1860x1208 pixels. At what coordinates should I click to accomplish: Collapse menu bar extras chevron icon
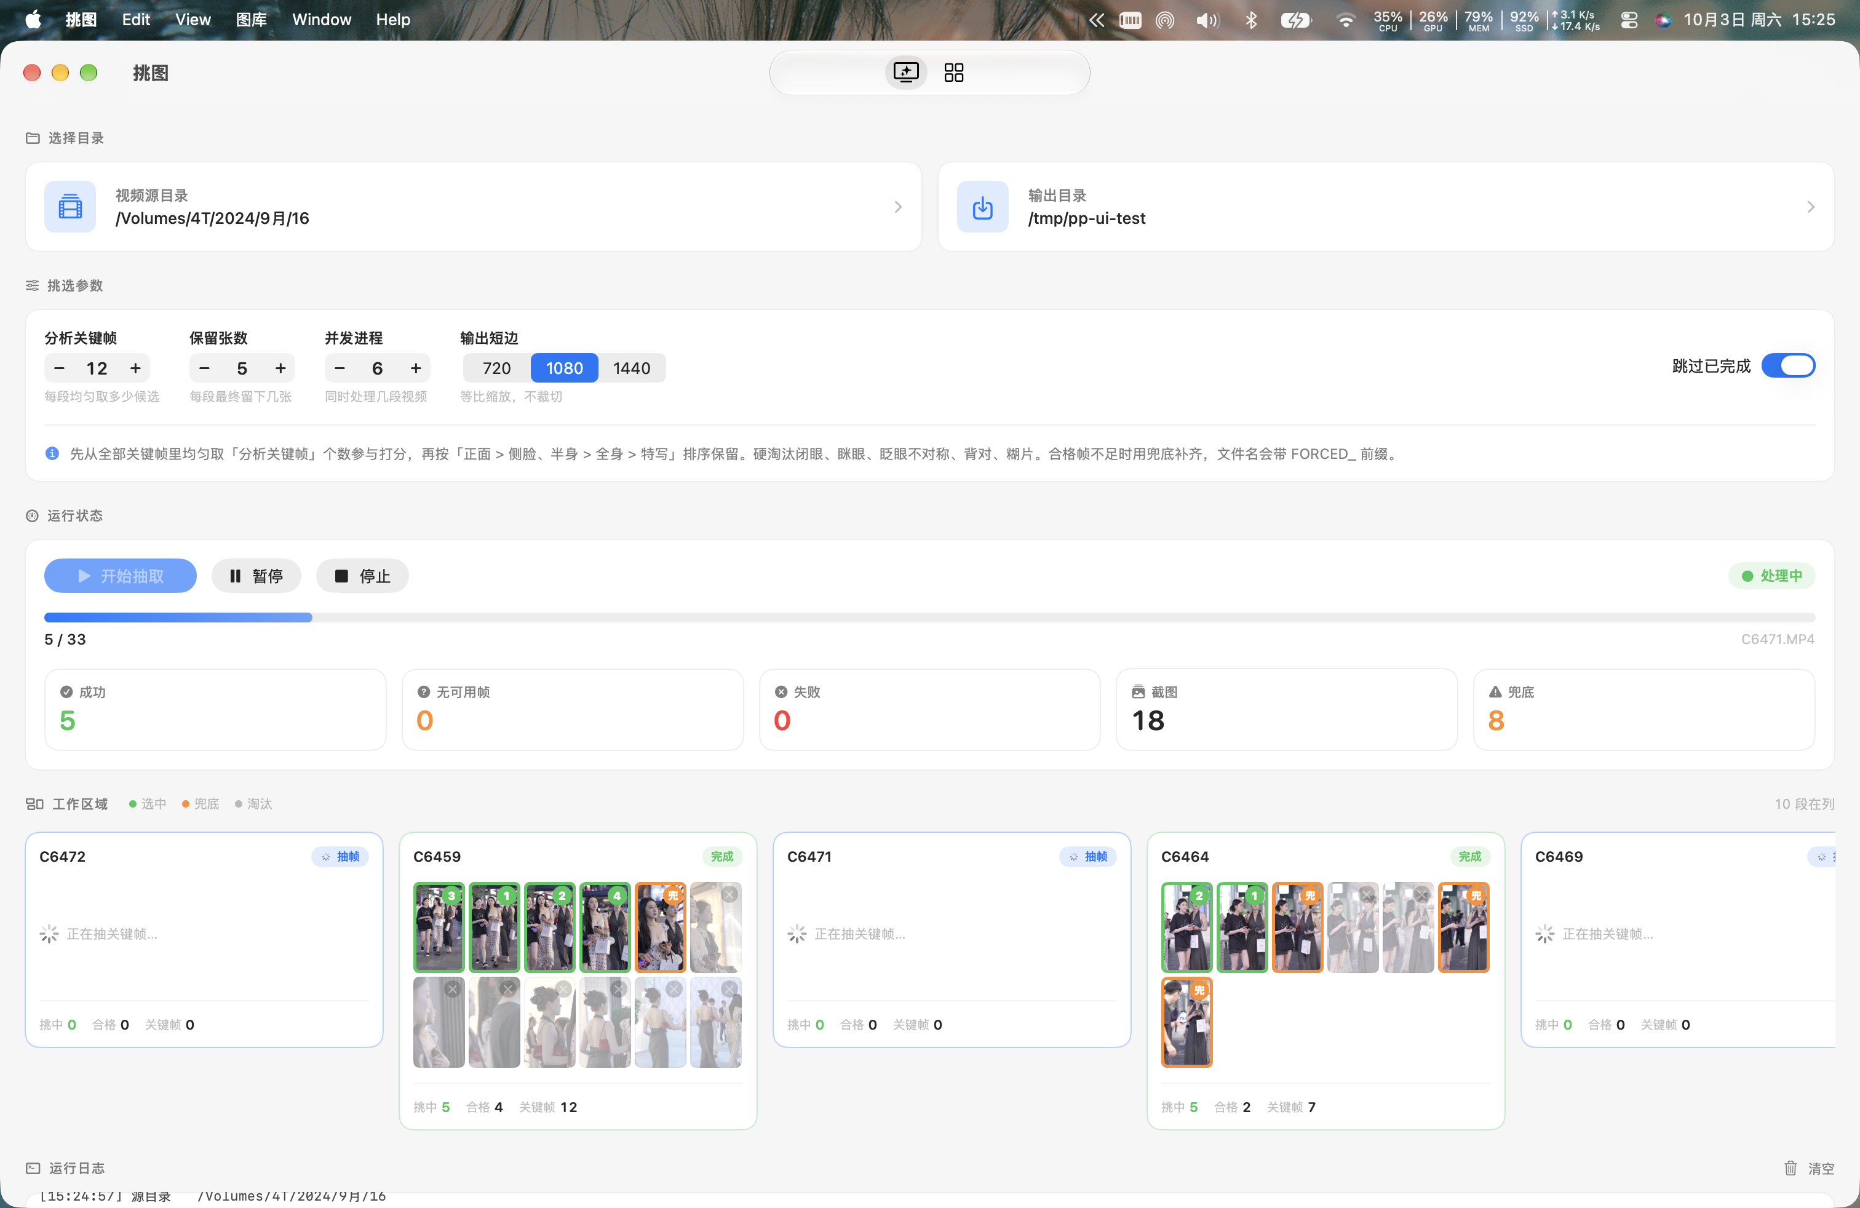[x=1097, y=20]
